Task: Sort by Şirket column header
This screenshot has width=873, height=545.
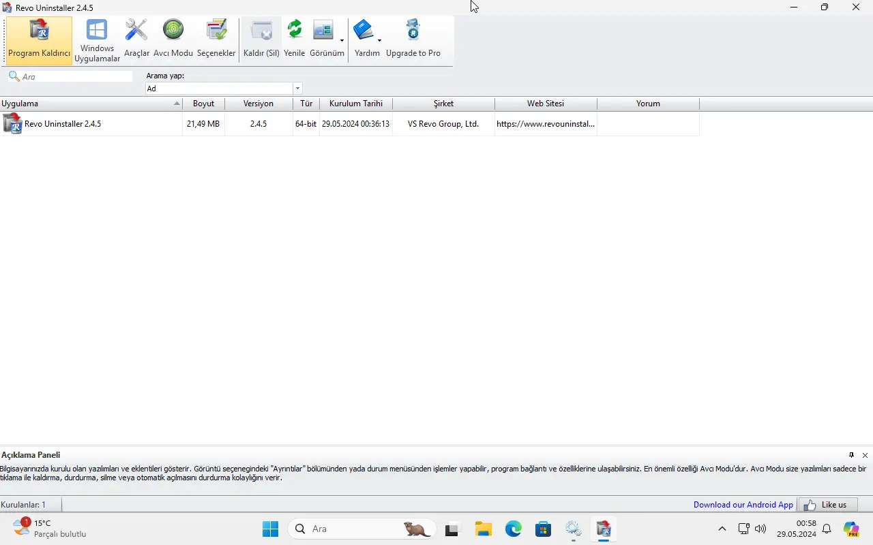Action: (x=444, y=104)
